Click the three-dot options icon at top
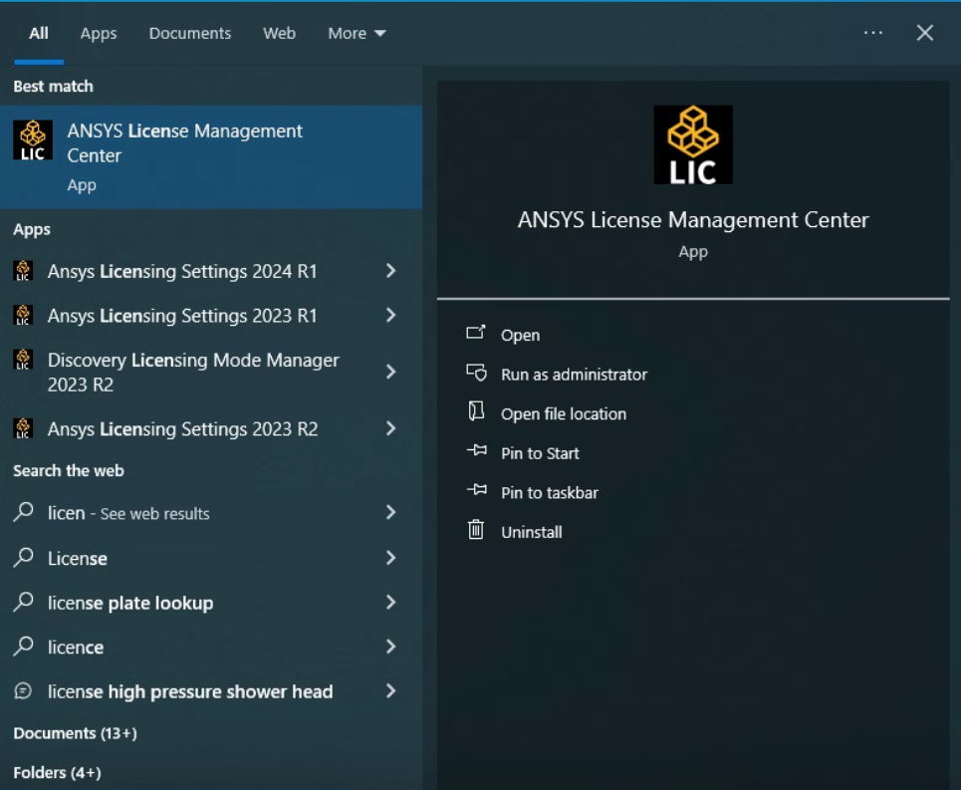This screenshot has width=961, height=790. click(x=873, y=33)
